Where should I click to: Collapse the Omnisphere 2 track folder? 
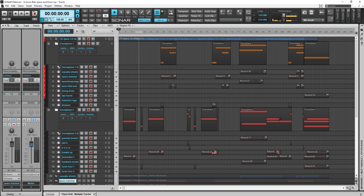49,110
